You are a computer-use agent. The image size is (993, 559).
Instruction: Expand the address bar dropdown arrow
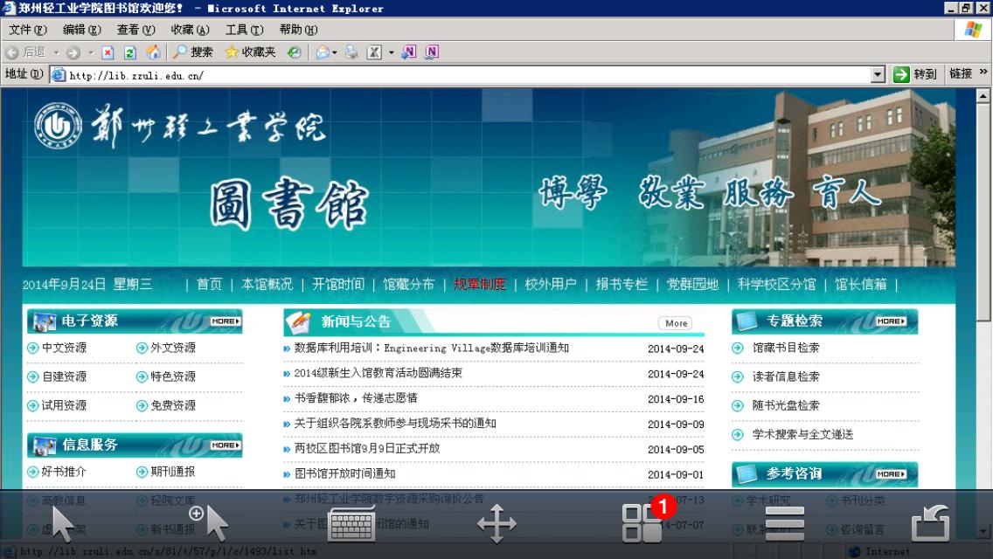(878, 75)
